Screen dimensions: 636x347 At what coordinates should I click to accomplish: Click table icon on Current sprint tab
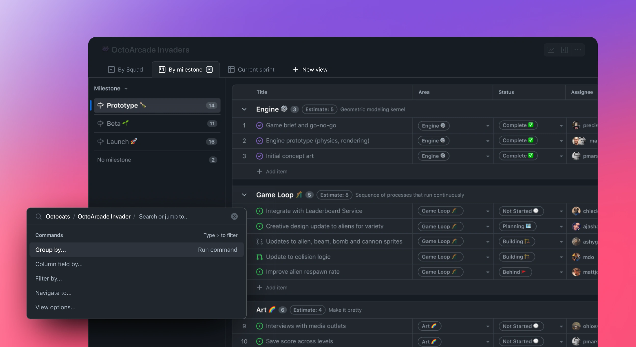[231, 70]
